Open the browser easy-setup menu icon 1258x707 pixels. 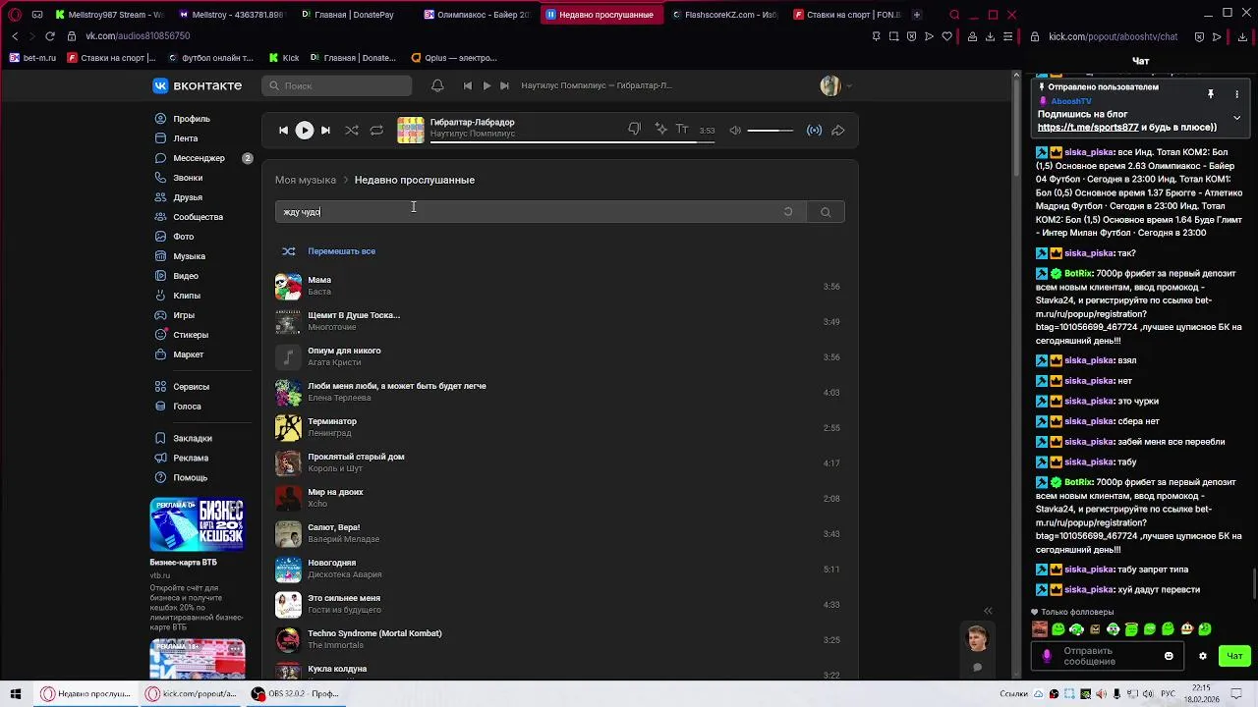coord(1008,36)
